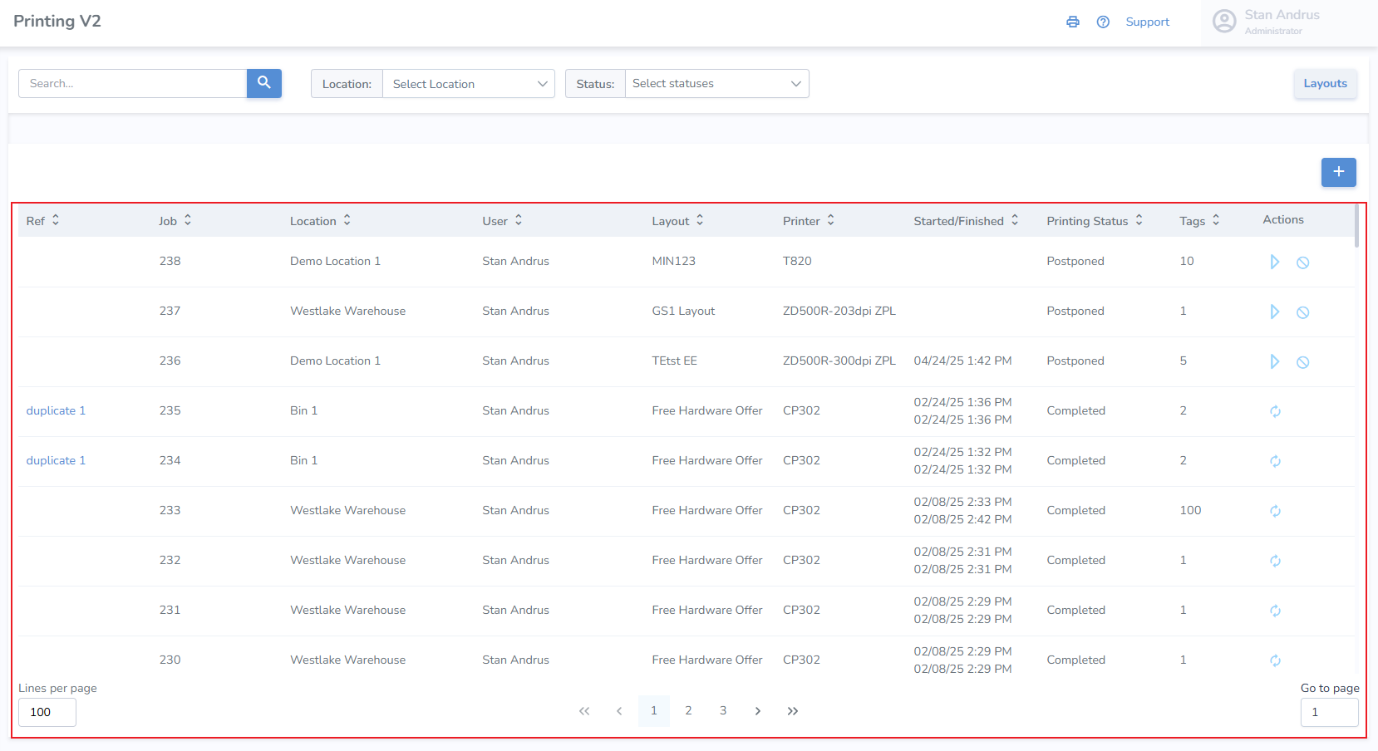Click the T820 printer cell
Screen dimensions: 1378x751
coord(797,262)
